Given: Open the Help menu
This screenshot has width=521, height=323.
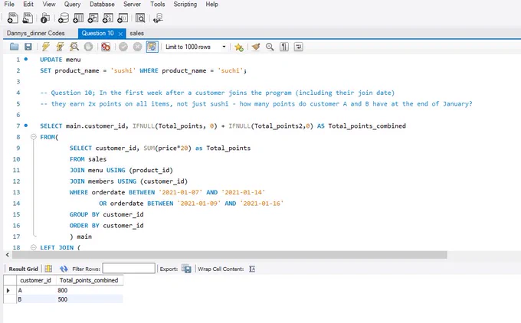Looking at the screenshot, I should click(x=211, y=5).
